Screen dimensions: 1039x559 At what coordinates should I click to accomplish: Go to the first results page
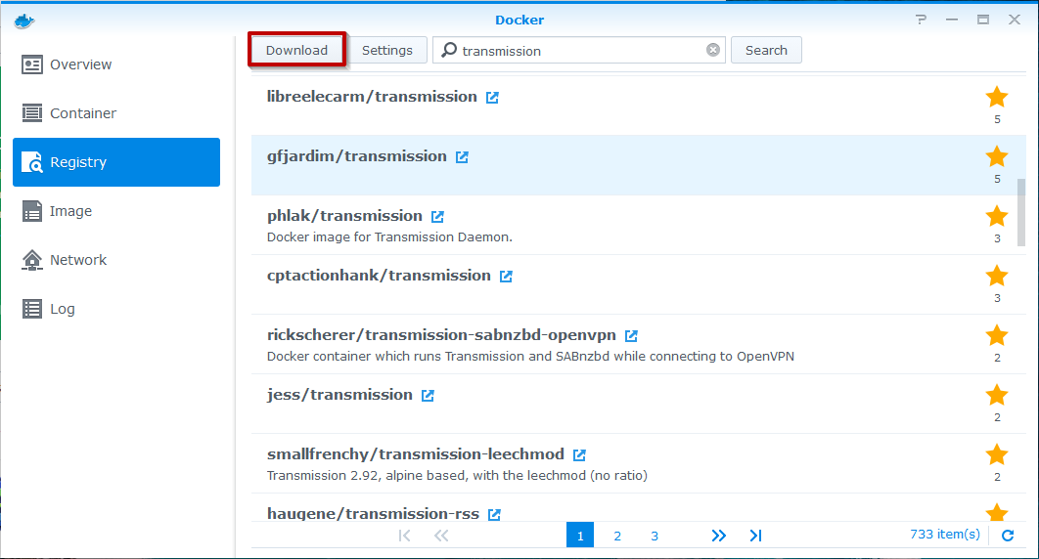404,536
